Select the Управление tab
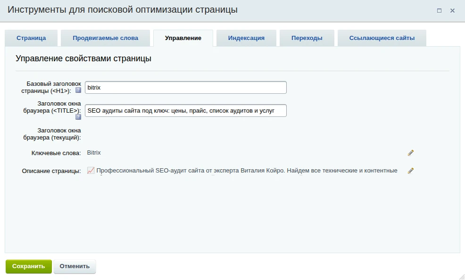The height and width of the screenshot is (280, 465). coord(183,38)
